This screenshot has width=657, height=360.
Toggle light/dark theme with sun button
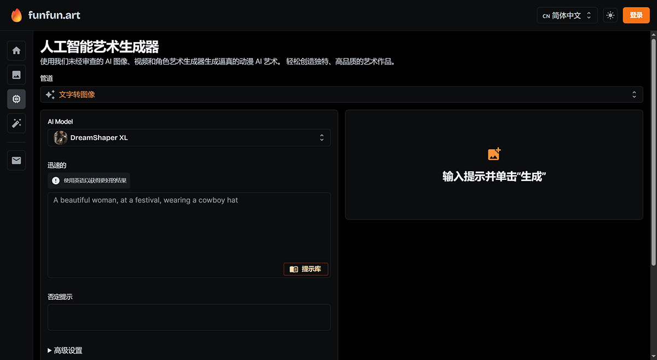(x=610, y=15)
